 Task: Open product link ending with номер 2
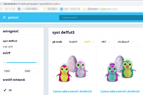coord(120,91)
